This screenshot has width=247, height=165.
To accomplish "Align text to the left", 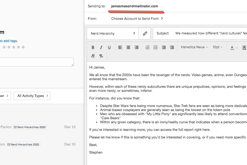I will pos(120,47).
